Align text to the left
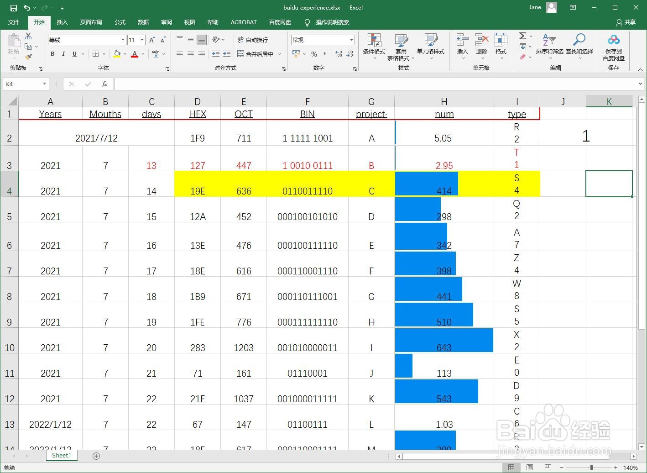This screenshot has height=473, width=647. (180, 54)
